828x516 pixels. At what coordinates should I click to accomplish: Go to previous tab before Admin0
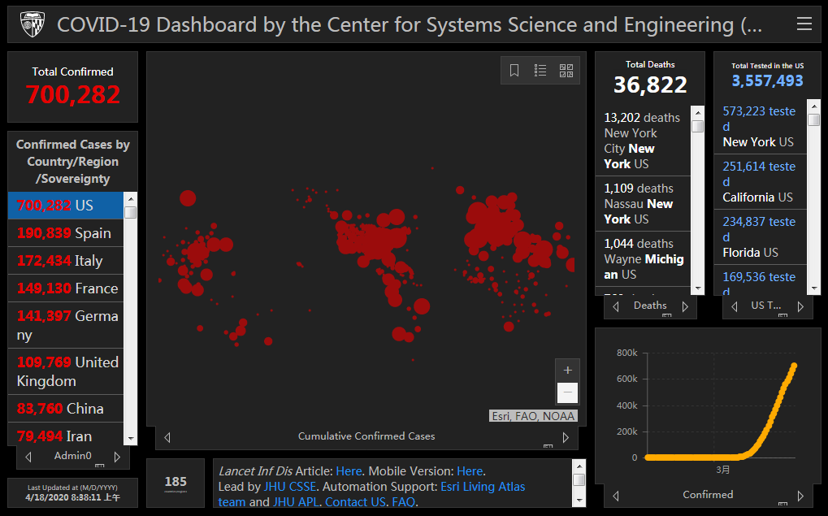point(29,457)
